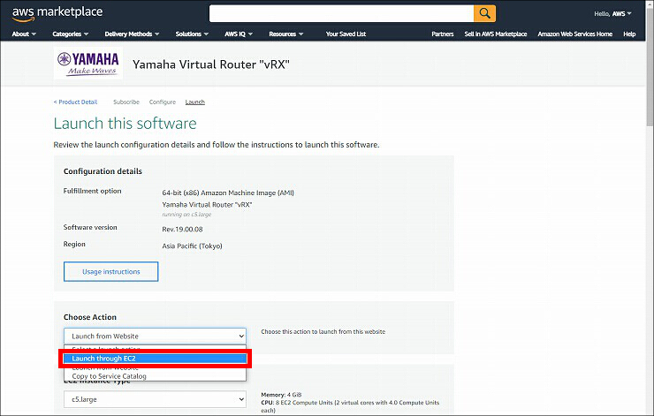This screenshot has height=416, width=654.
Task: Click the Yamaha Virtual Router "vRX" page title
Action: click(211, 64)
